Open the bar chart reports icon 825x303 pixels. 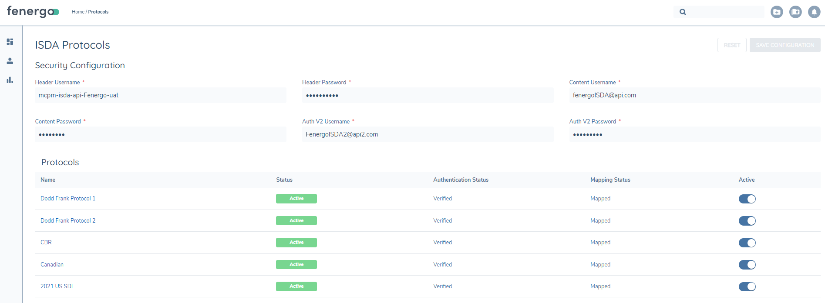coord(10,80)
